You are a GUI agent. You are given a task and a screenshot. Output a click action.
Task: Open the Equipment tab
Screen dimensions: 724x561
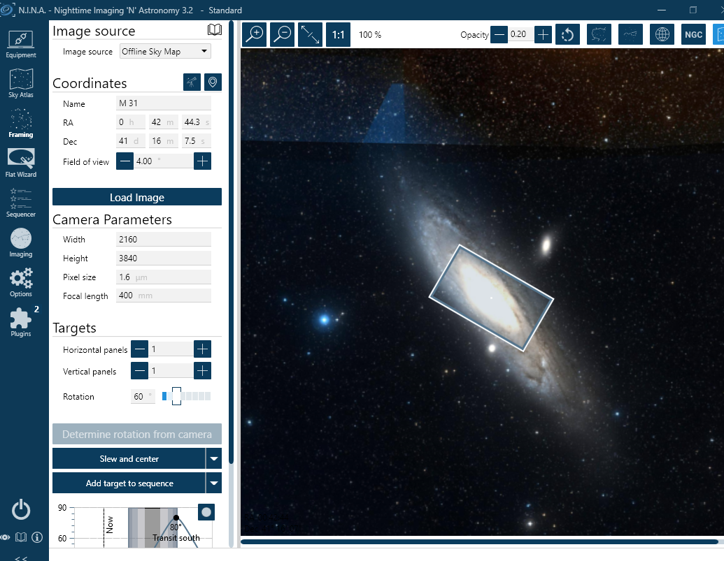click(x=21, y=44)
